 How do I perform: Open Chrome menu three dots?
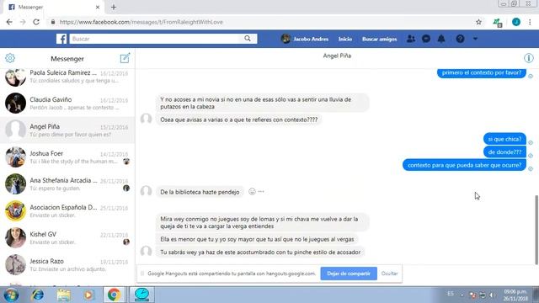pyautogui.click(x=530, y=22)
